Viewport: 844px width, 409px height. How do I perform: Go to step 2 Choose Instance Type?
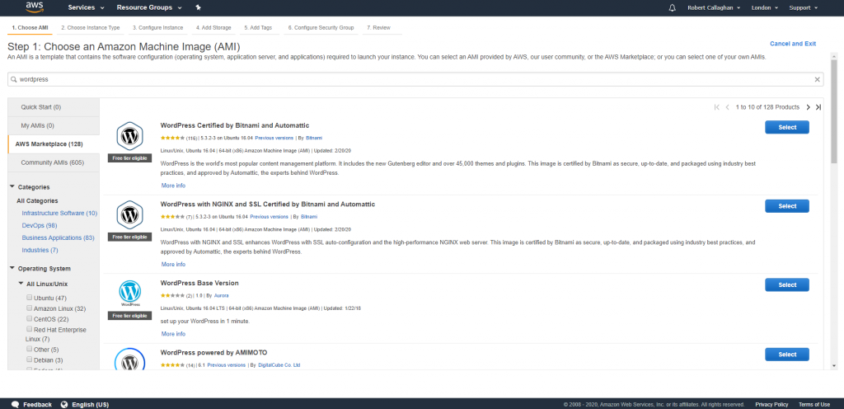click(91, 27)
